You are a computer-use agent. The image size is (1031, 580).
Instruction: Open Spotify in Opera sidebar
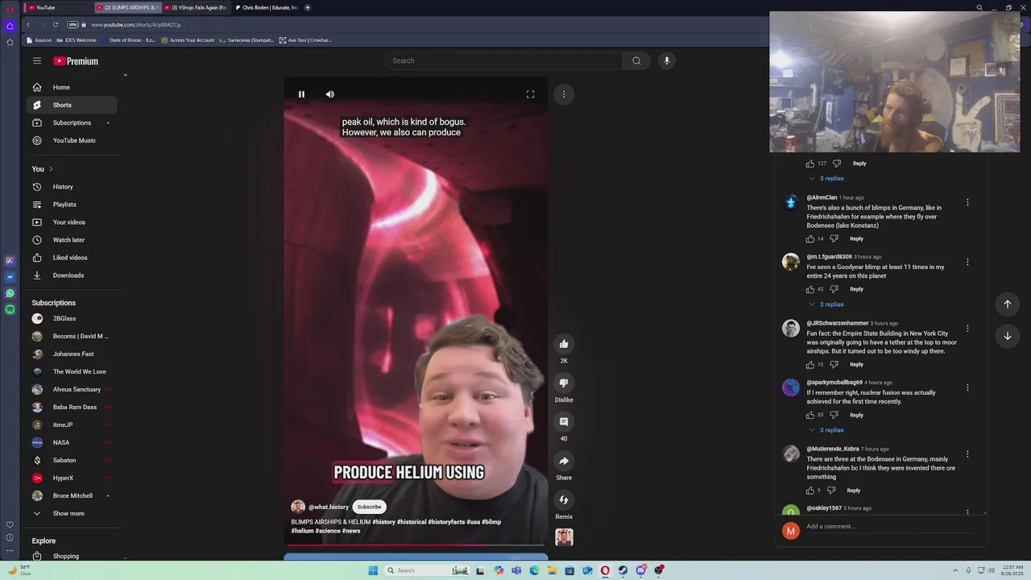pos(10,309)
